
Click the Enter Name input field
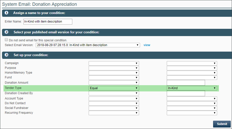[x=48, y=22]
